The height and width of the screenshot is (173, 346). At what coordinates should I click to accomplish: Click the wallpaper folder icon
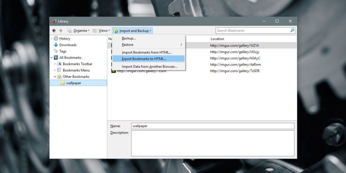[x=63, y=83]
